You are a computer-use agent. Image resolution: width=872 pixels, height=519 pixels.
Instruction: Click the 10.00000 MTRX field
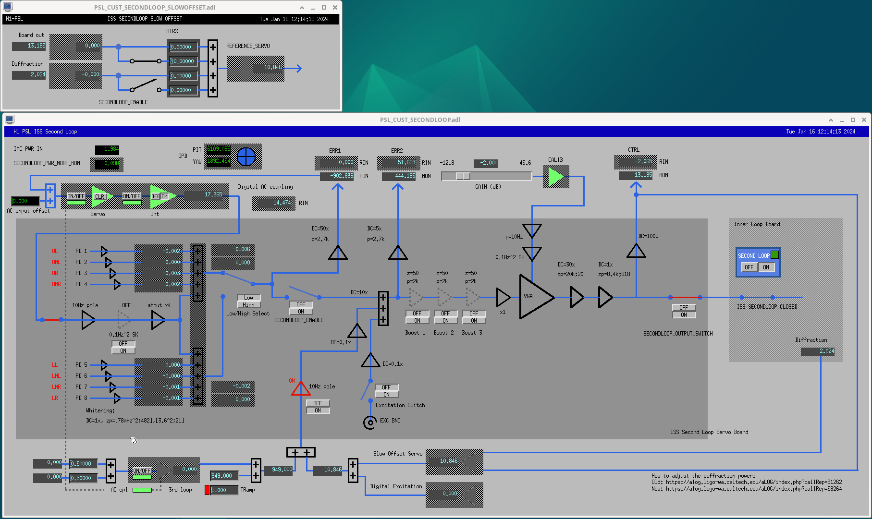click(x=183, y=61)
